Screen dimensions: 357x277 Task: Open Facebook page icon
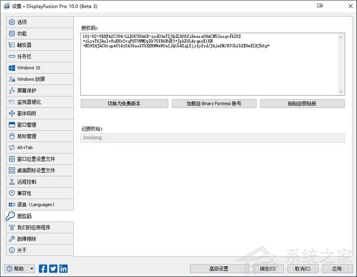coord(43,269)
